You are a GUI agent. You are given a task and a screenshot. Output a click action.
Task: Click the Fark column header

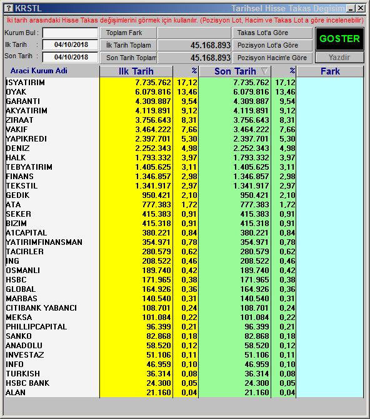point(330,71)
